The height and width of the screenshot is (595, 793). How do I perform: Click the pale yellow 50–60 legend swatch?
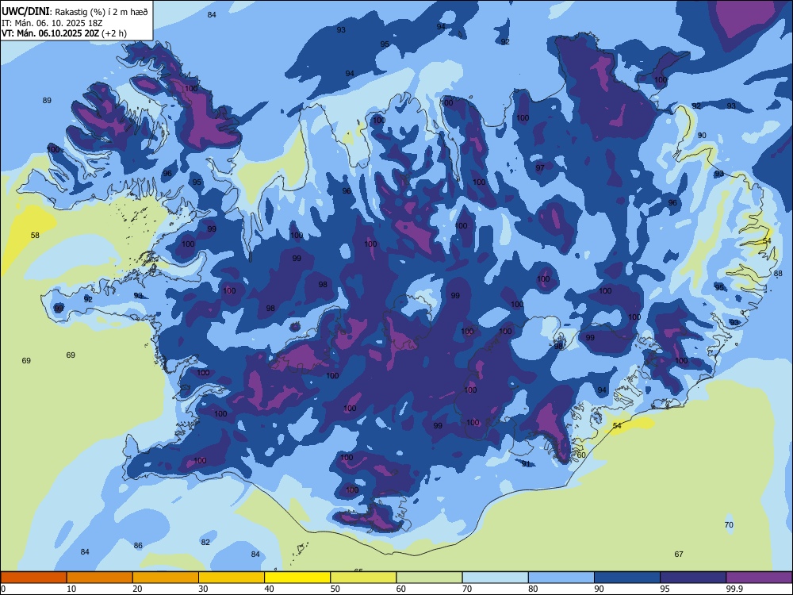click(x=363, y=578)
